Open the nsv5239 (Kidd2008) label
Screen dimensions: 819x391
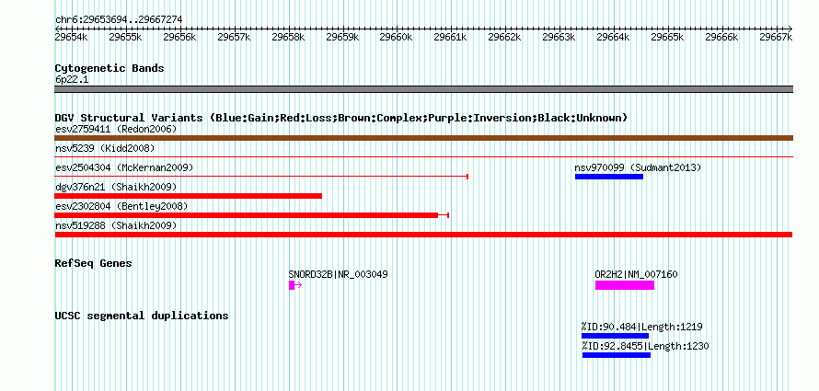click(x=105, y=148)
